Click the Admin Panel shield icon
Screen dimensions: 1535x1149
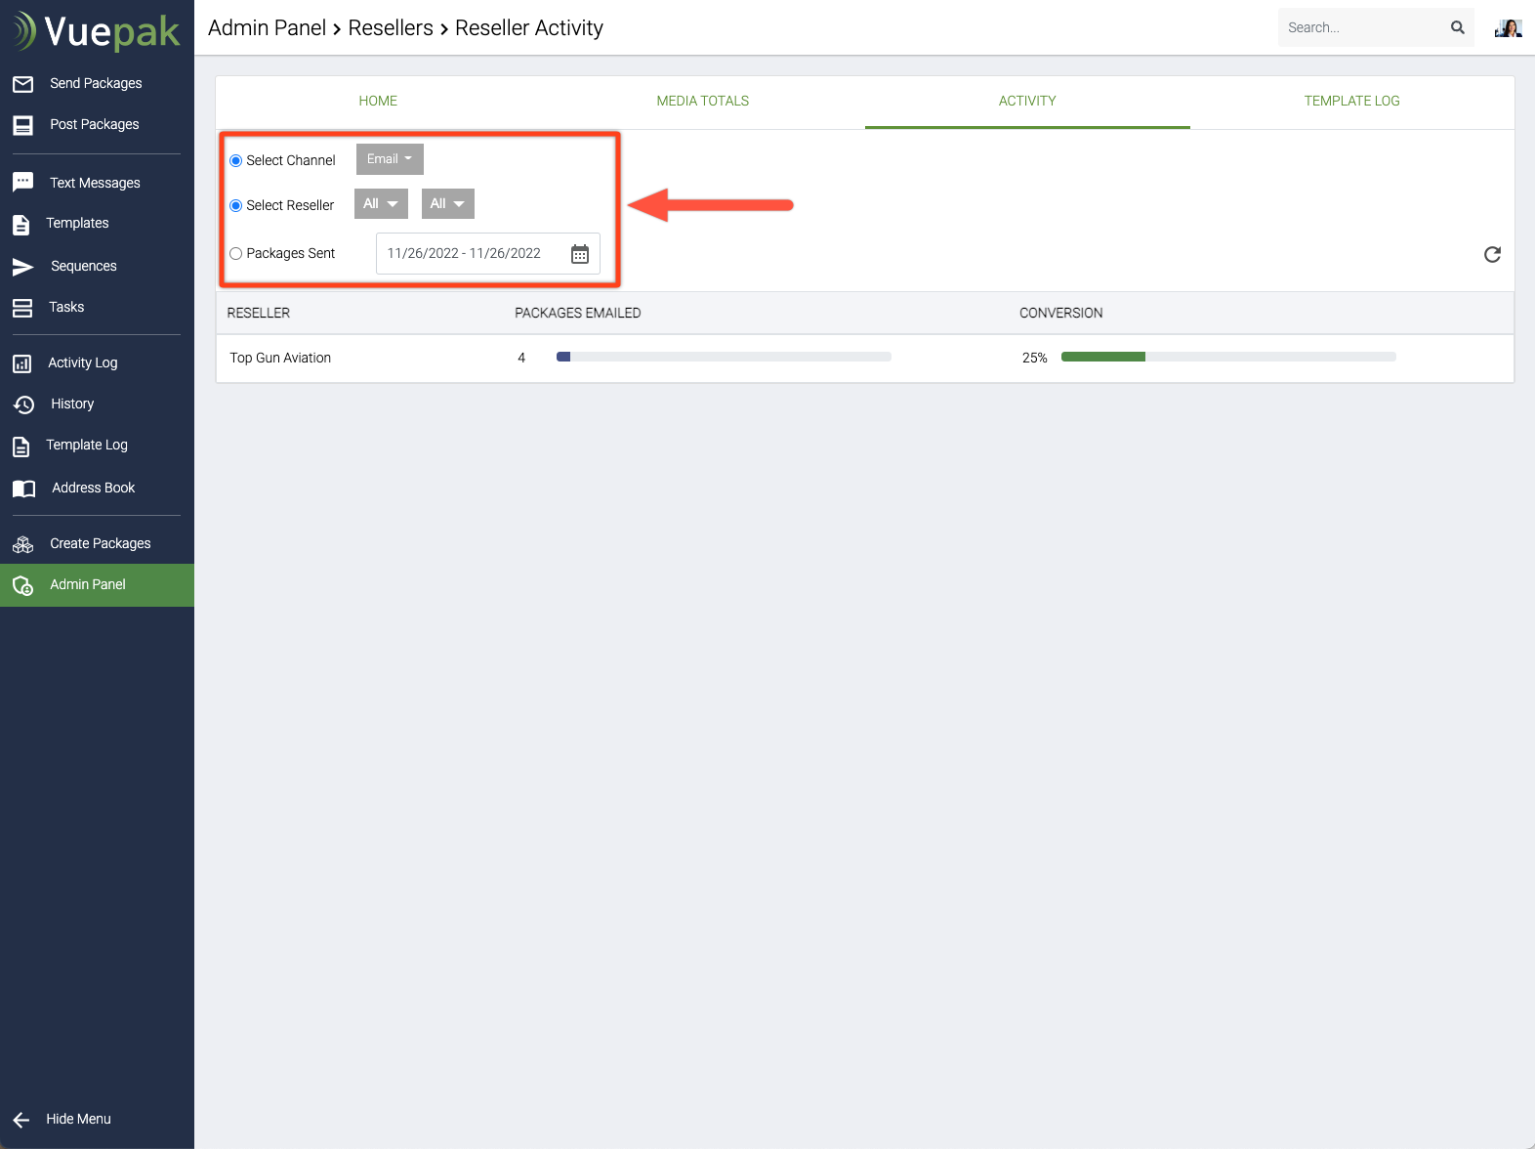pyautogui.click(x=22, y=585)
